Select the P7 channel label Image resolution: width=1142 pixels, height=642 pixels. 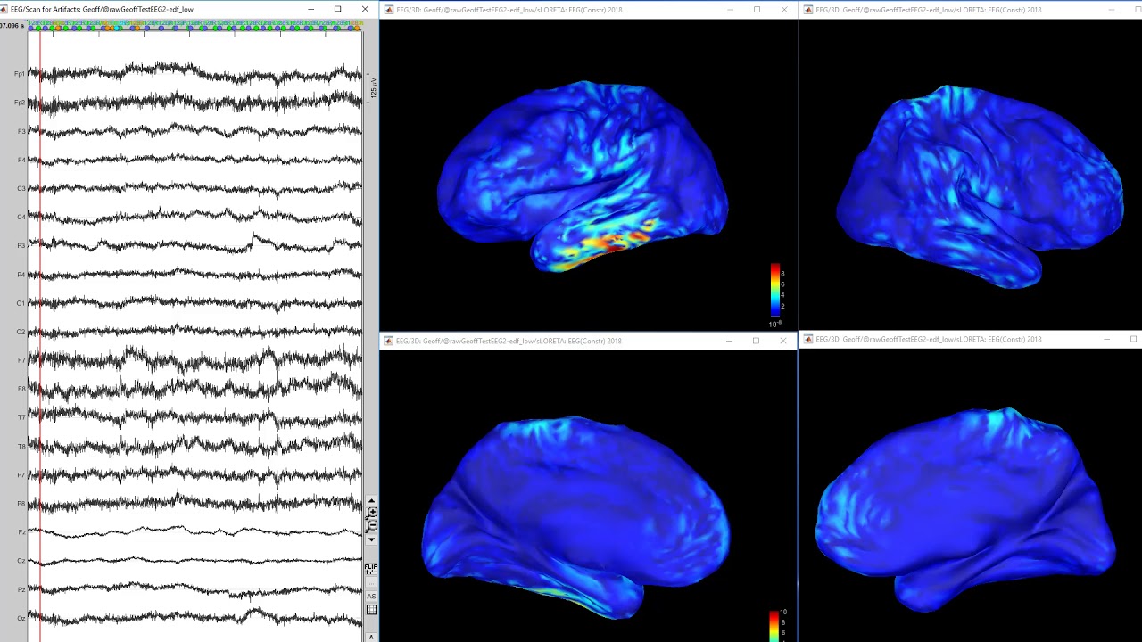[x=21, y=475]
